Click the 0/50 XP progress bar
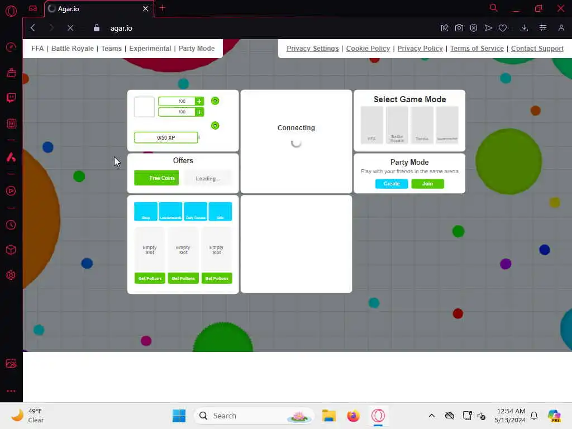572x429 pixels. 166,137
